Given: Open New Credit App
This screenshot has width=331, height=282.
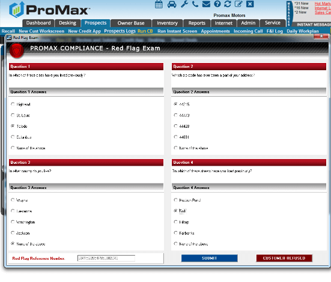Looking at the screenshot, I should click(85, 31).
